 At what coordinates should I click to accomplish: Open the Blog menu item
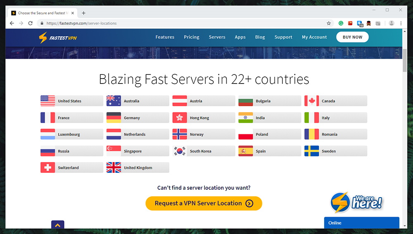(x=260, y=37)
